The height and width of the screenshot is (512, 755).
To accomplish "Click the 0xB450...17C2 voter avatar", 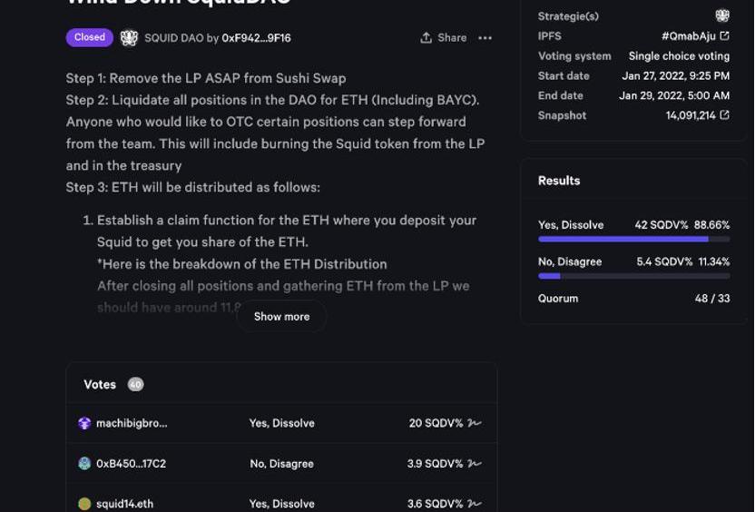I will (84, 464).
